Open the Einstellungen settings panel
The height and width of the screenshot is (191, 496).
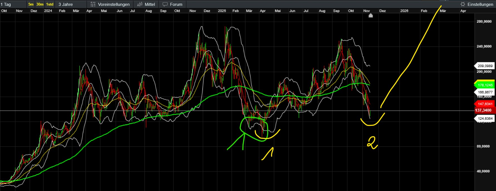coord(480,4)
